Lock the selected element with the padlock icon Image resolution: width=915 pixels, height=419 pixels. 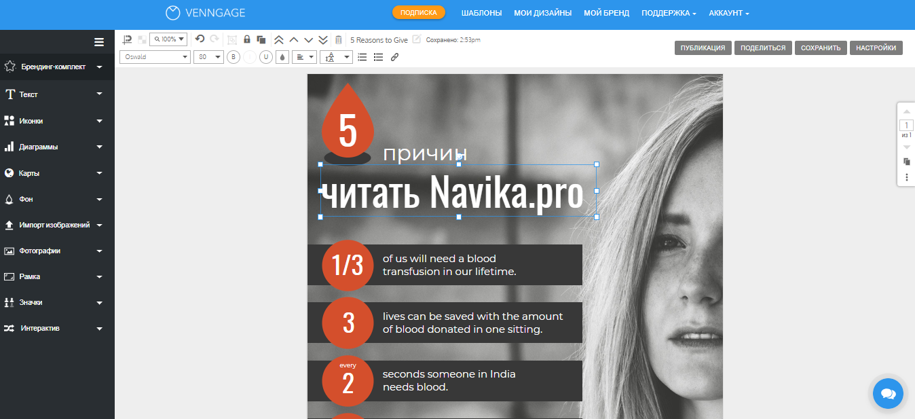[247, 39]
